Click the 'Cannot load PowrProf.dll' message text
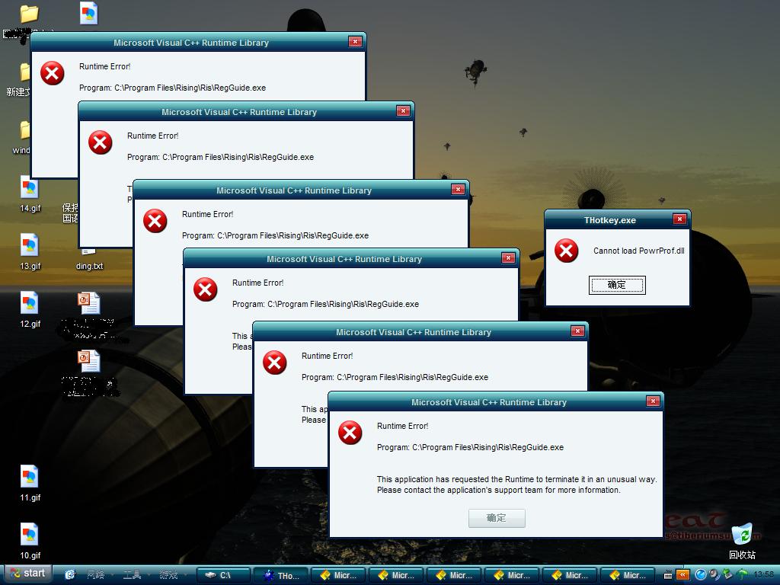780x585 pixels. coord(639,251)
